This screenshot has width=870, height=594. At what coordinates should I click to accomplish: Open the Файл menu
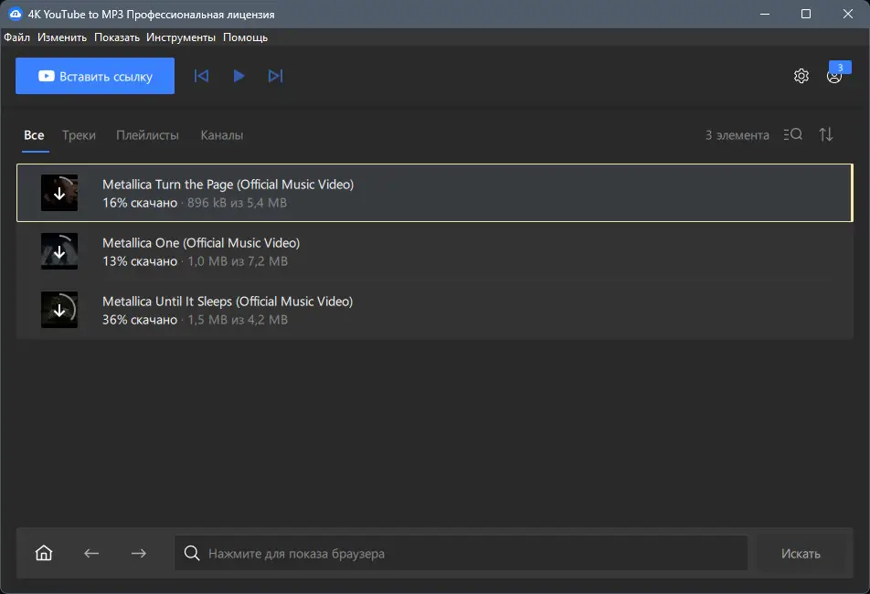[16, 37]
